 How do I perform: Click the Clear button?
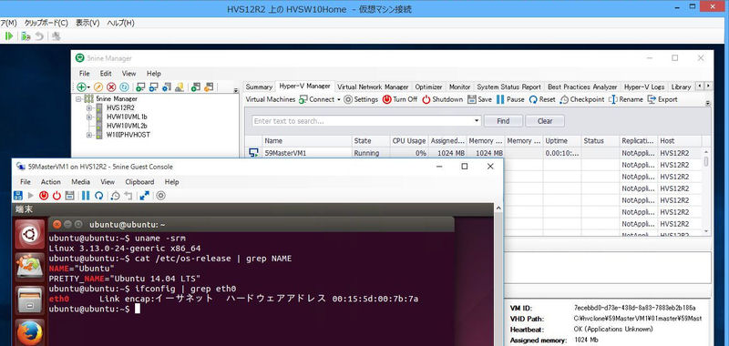click(x=545, y=121)
